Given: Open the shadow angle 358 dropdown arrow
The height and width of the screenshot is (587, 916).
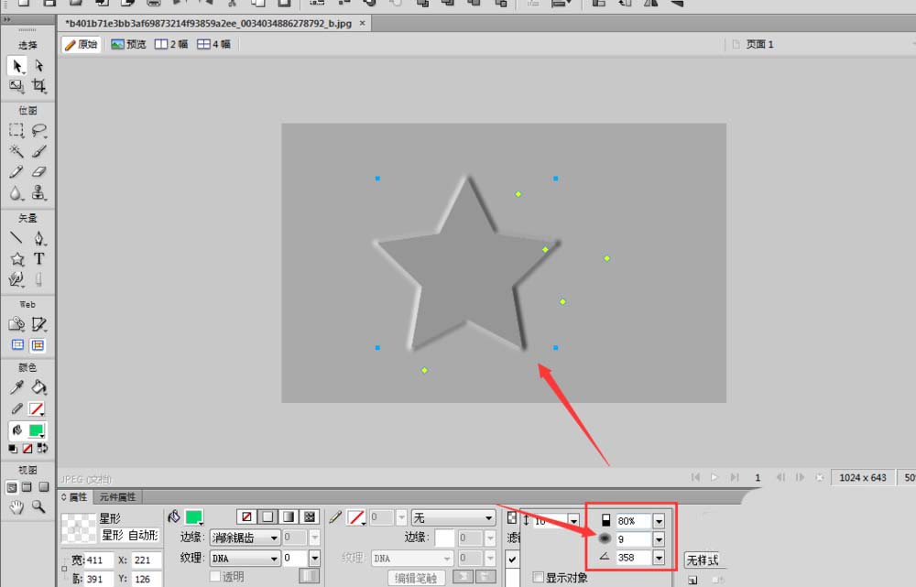Looking at the screenshot, I should coord(659,558).
